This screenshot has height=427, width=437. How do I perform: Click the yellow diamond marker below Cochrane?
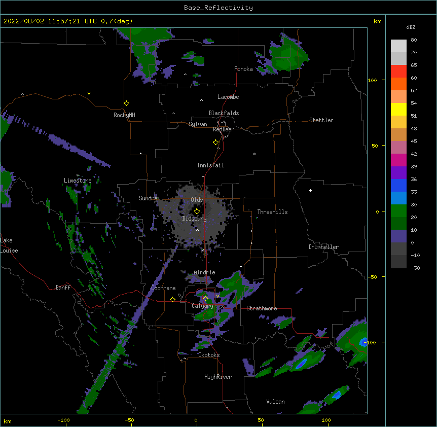click(172, 299)
